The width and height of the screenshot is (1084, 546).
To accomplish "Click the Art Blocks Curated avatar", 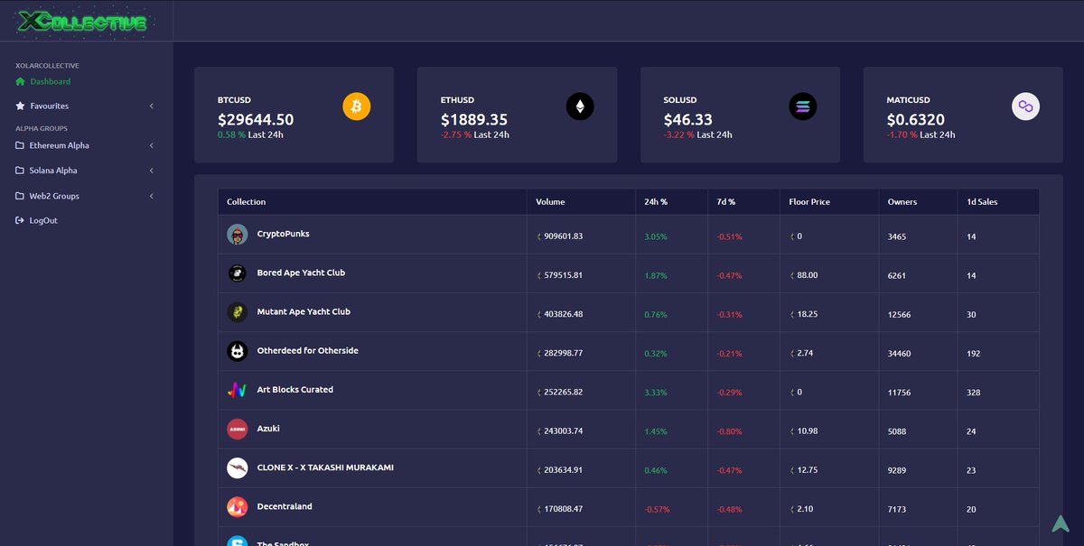I will 237,390.
